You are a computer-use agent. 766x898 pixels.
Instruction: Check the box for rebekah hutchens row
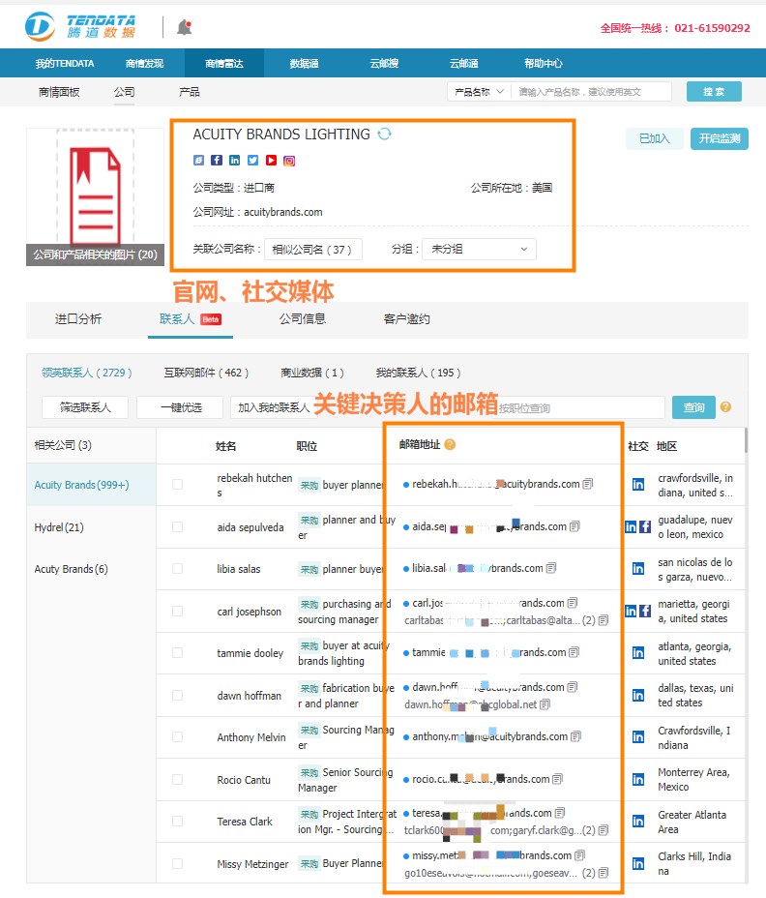pyautogui.click(x=177, y=485)
